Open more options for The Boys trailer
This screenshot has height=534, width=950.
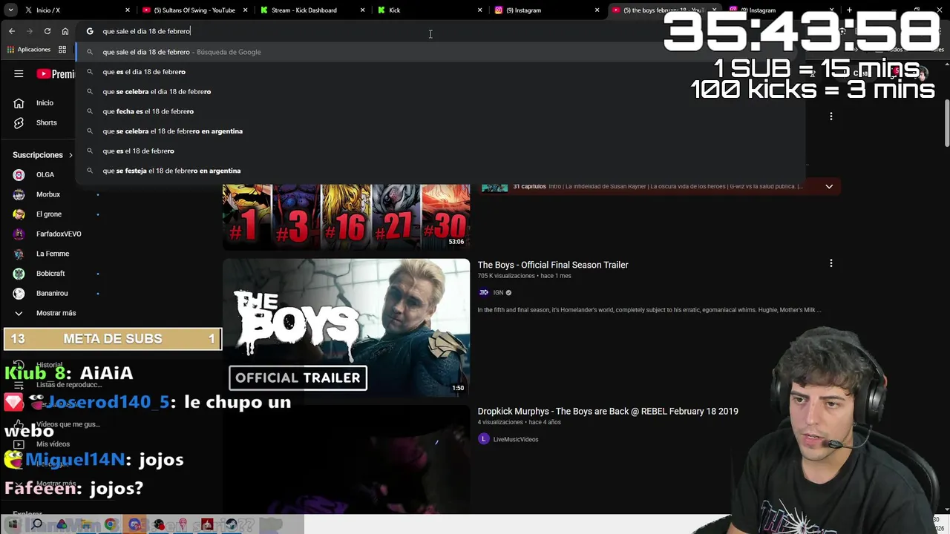831,263
